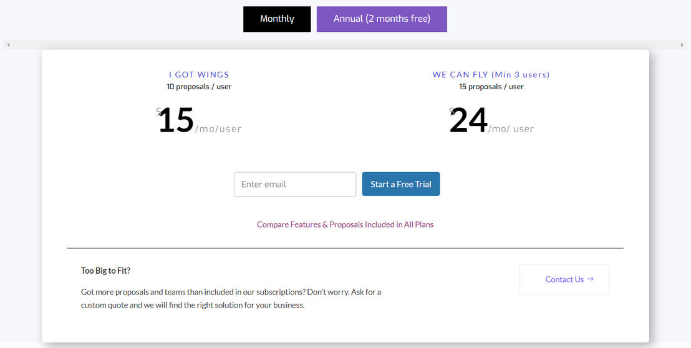Select the I GOT WINGS plan title
This screenshot has width=691, height=348.
[199, 74]
